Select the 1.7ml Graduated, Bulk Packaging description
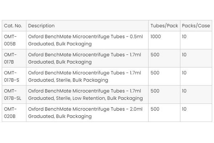The width and height of the screenshot is (214, 143). pos(85,58)
